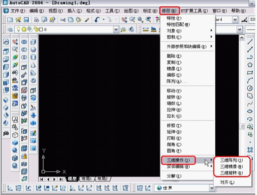Click the Open file icon

tap(18, 20)
